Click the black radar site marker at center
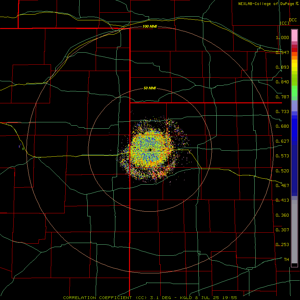The image size is (300, 300). click(x=150, y=150)
